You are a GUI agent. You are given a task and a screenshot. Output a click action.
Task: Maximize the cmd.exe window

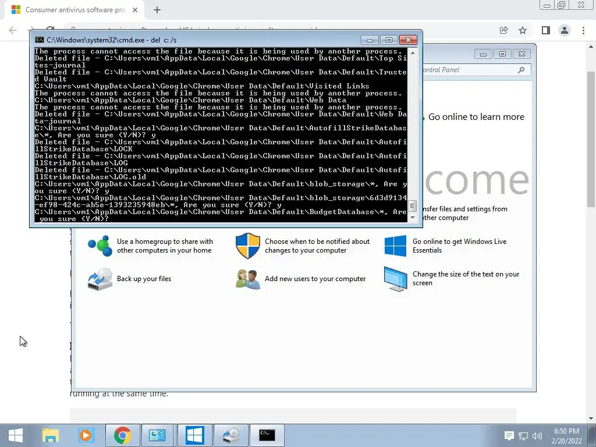pos(388,40)
